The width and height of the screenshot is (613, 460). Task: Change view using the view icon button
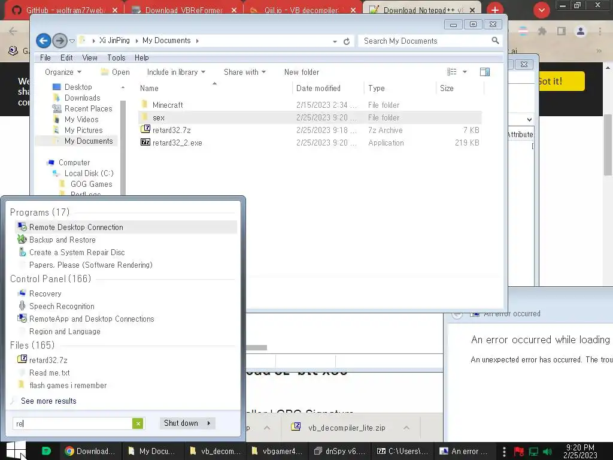click(x=451, y=72)
